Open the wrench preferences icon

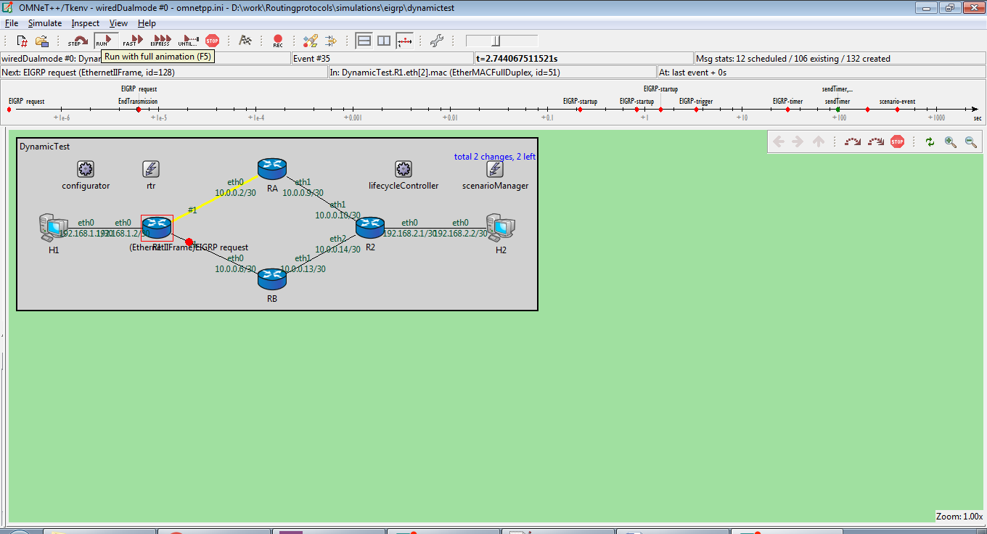click(x=436, y=41)
